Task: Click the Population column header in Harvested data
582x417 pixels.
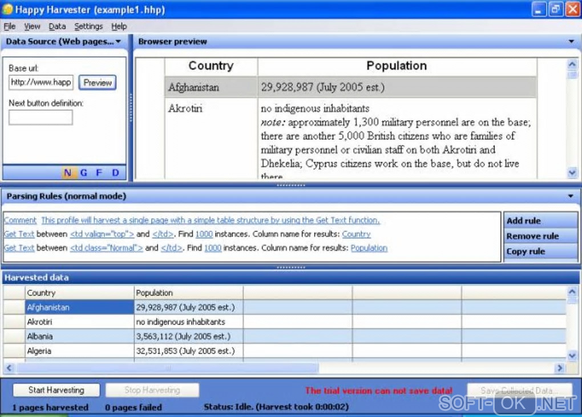Action: coord(188,293)
